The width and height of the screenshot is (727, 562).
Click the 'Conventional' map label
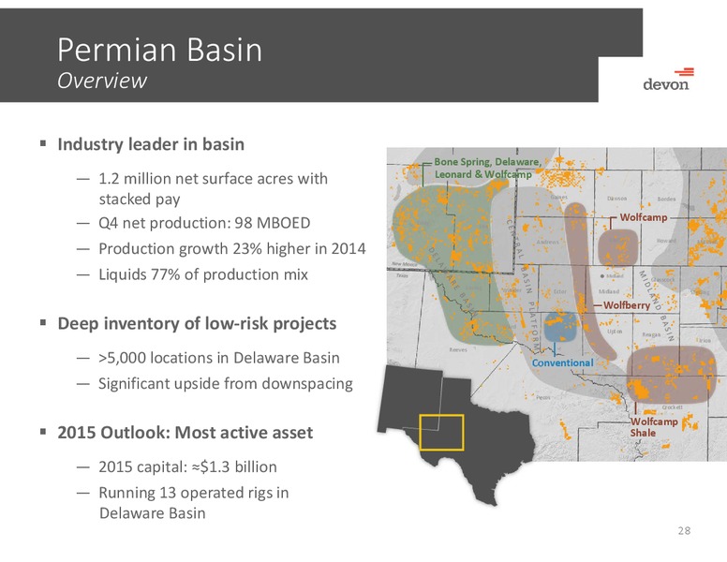pyautogui.click(x=562, y=362)
